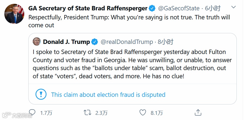Viewport: 246px width, 120px height.
Task: Click the 6小时 tweet timestamp
Action: (x=212, y=8)
